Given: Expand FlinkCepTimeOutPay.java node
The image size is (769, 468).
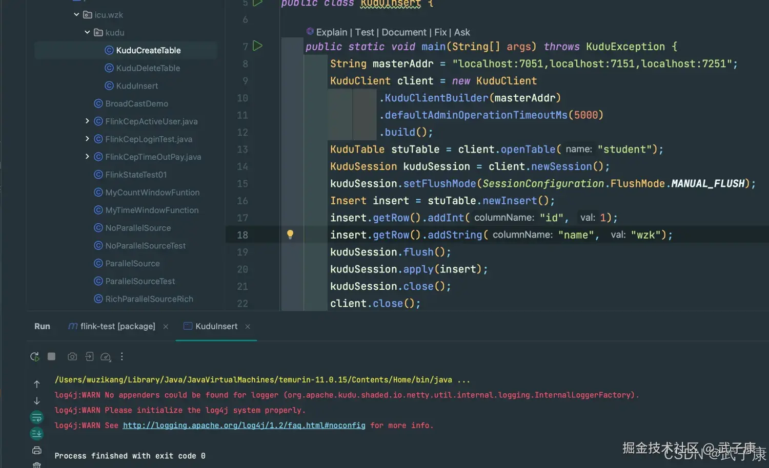Looking at the screenshot, I should point(87,156).
